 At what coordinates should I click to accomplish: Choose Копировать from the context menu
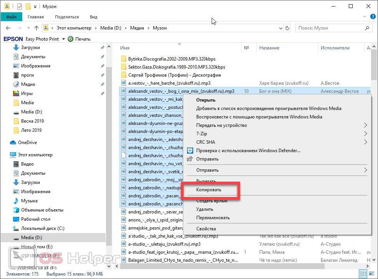pyautogui.click(x=209, y=190)
